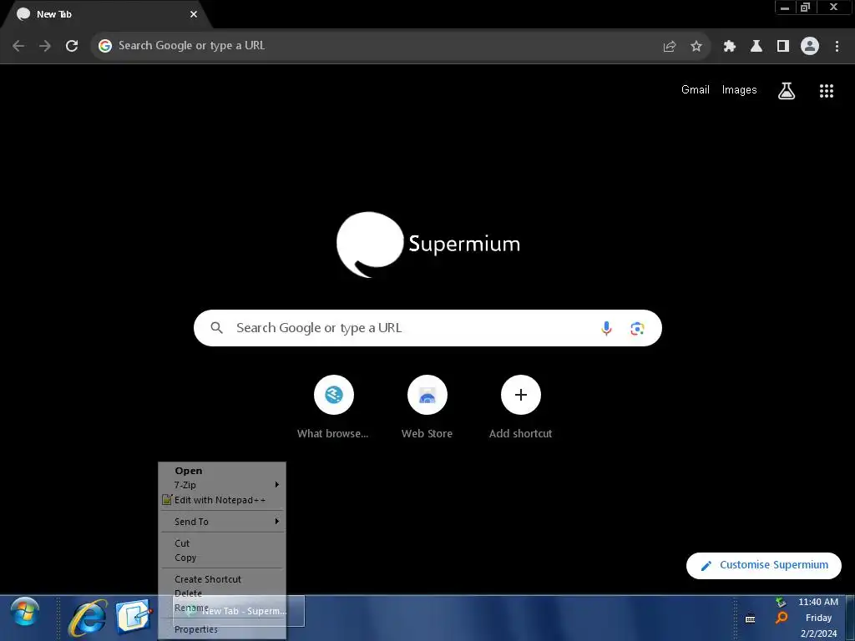This screenshot has width=855, height=641.
Task: Click the taskbar clock 11:40 AM
Action: click(x=818, y=603)
